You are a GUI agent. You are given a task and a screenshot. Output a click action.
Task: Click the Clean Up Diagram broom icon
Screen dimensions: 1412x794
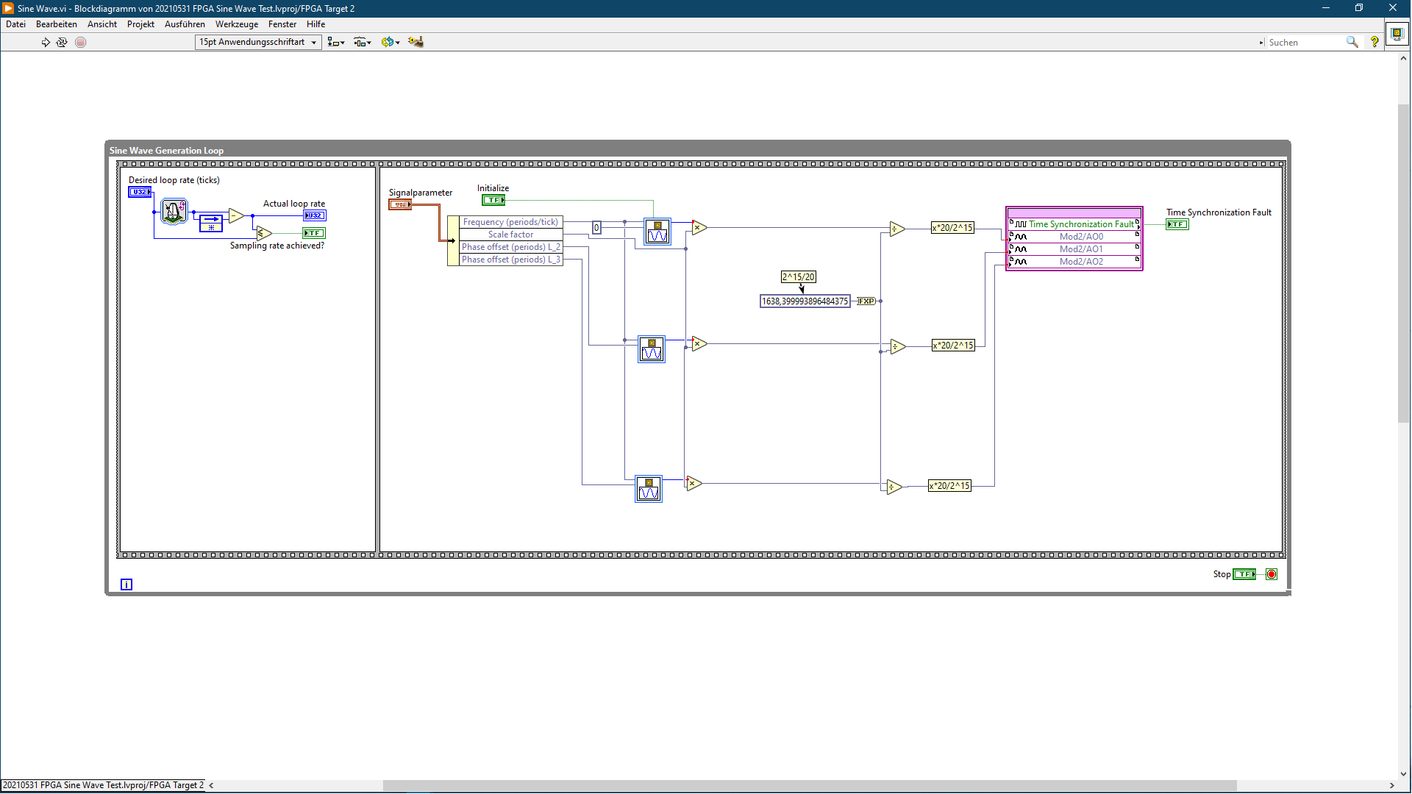[416, 43]
